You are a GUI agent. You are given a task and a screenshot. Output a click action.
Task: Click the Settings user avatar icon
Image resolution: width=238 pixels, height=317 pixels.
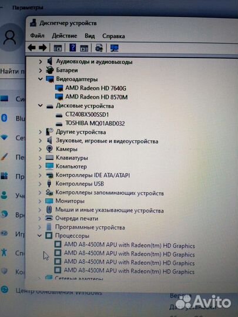[10, 38]
